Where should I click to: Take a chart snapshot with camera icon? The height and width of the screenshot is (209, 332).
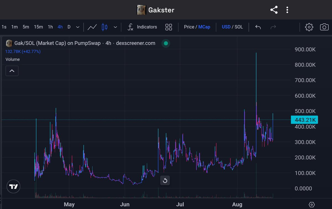[324, 27]
